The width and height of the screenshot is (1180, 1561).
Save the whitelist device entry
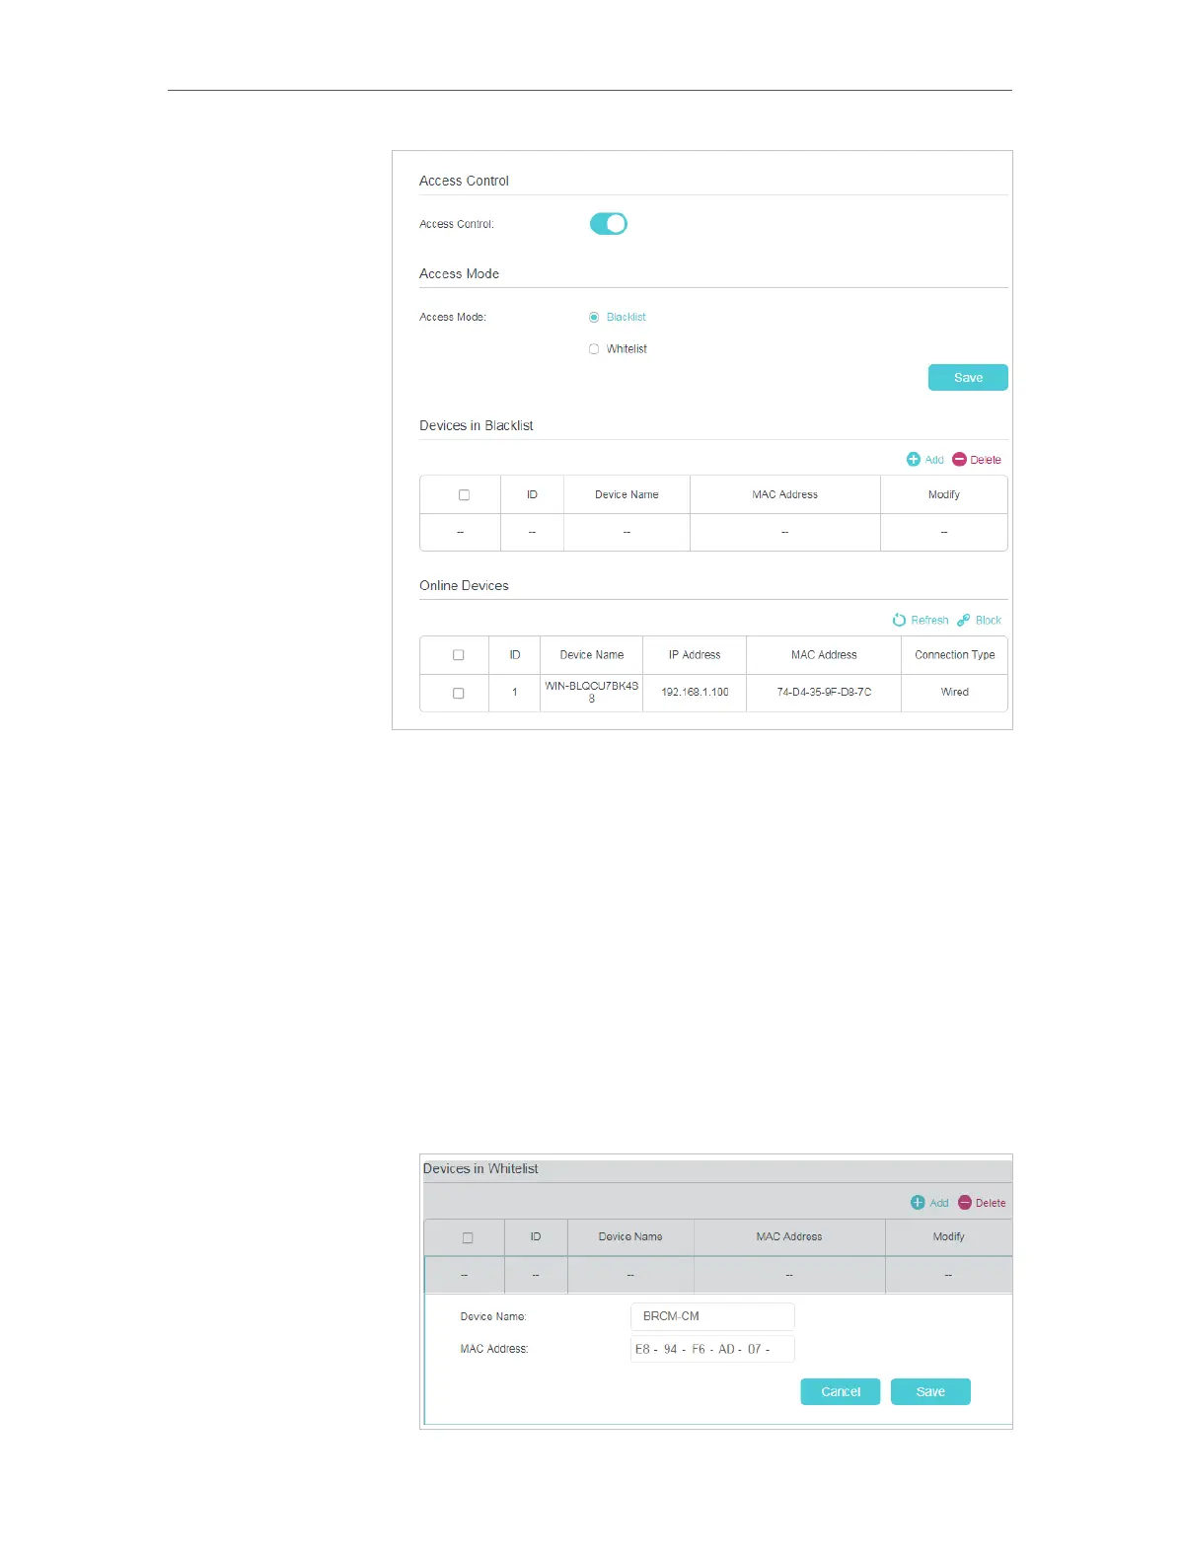point(930,1391)
